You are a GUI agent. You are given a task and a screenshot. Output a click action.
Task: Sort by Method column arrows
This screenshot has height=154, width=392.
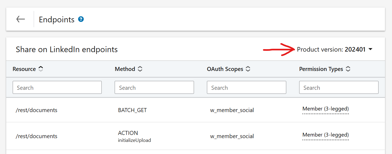point(140,69)
